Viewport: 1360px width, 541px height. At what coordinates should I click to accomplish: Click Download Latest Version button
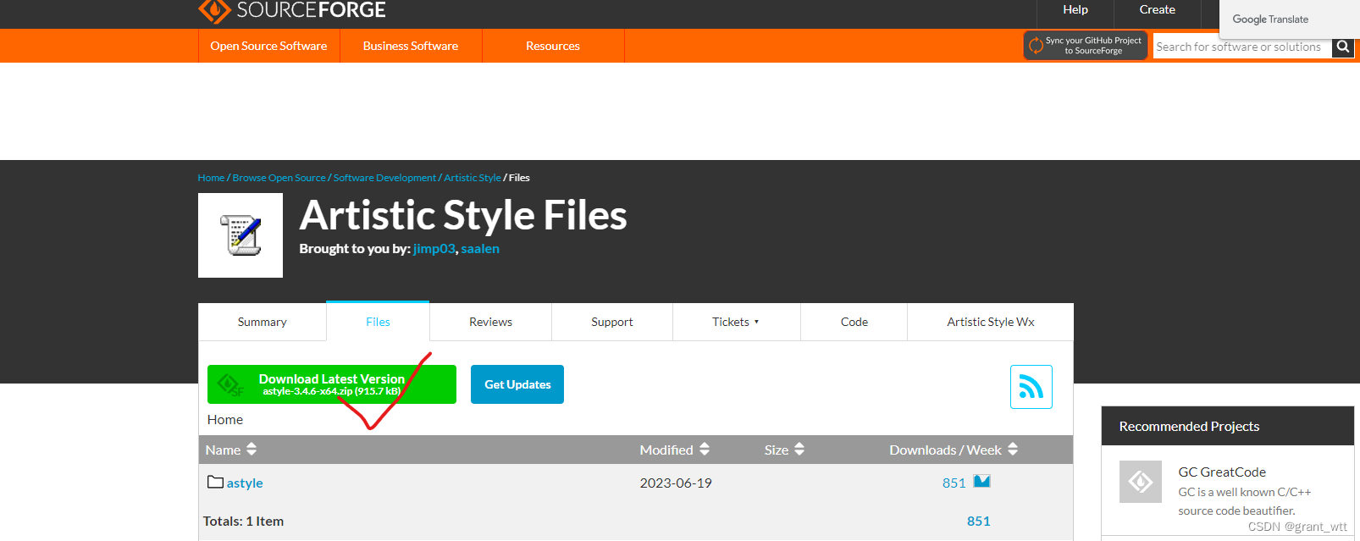332,384
